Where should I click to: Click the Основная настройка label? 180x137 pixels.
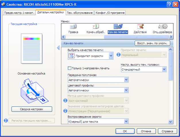click(31, 74)
